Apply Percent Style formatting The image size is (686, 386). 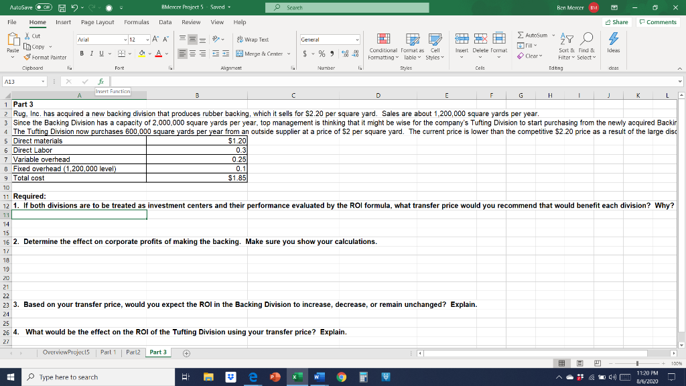(x=321, y=54)
